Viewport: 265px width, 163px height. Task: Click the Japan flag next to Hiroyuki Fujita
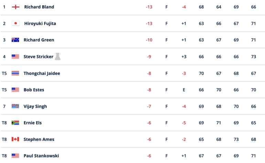coord(15,23)
